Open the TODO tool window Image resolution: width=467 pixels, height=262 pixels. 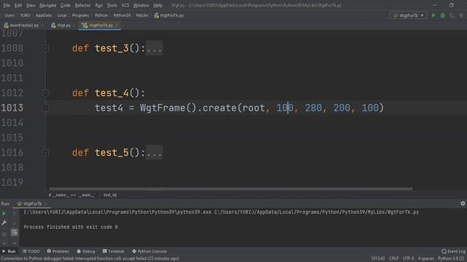click(x=31, y=251)
